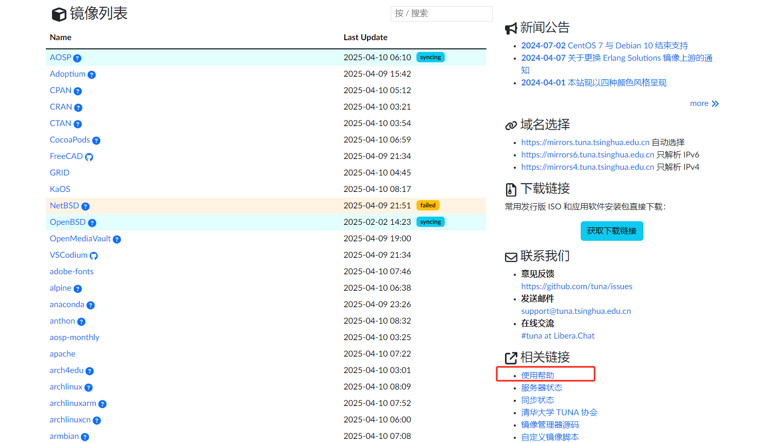The width and height of the screenshot is (766, 443).
Task: Click the help icon beside alpine
Action: (x=78, y=289)
